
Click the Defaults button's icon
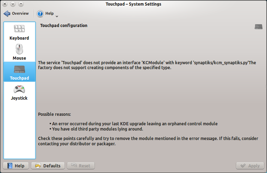click(37, 166)
